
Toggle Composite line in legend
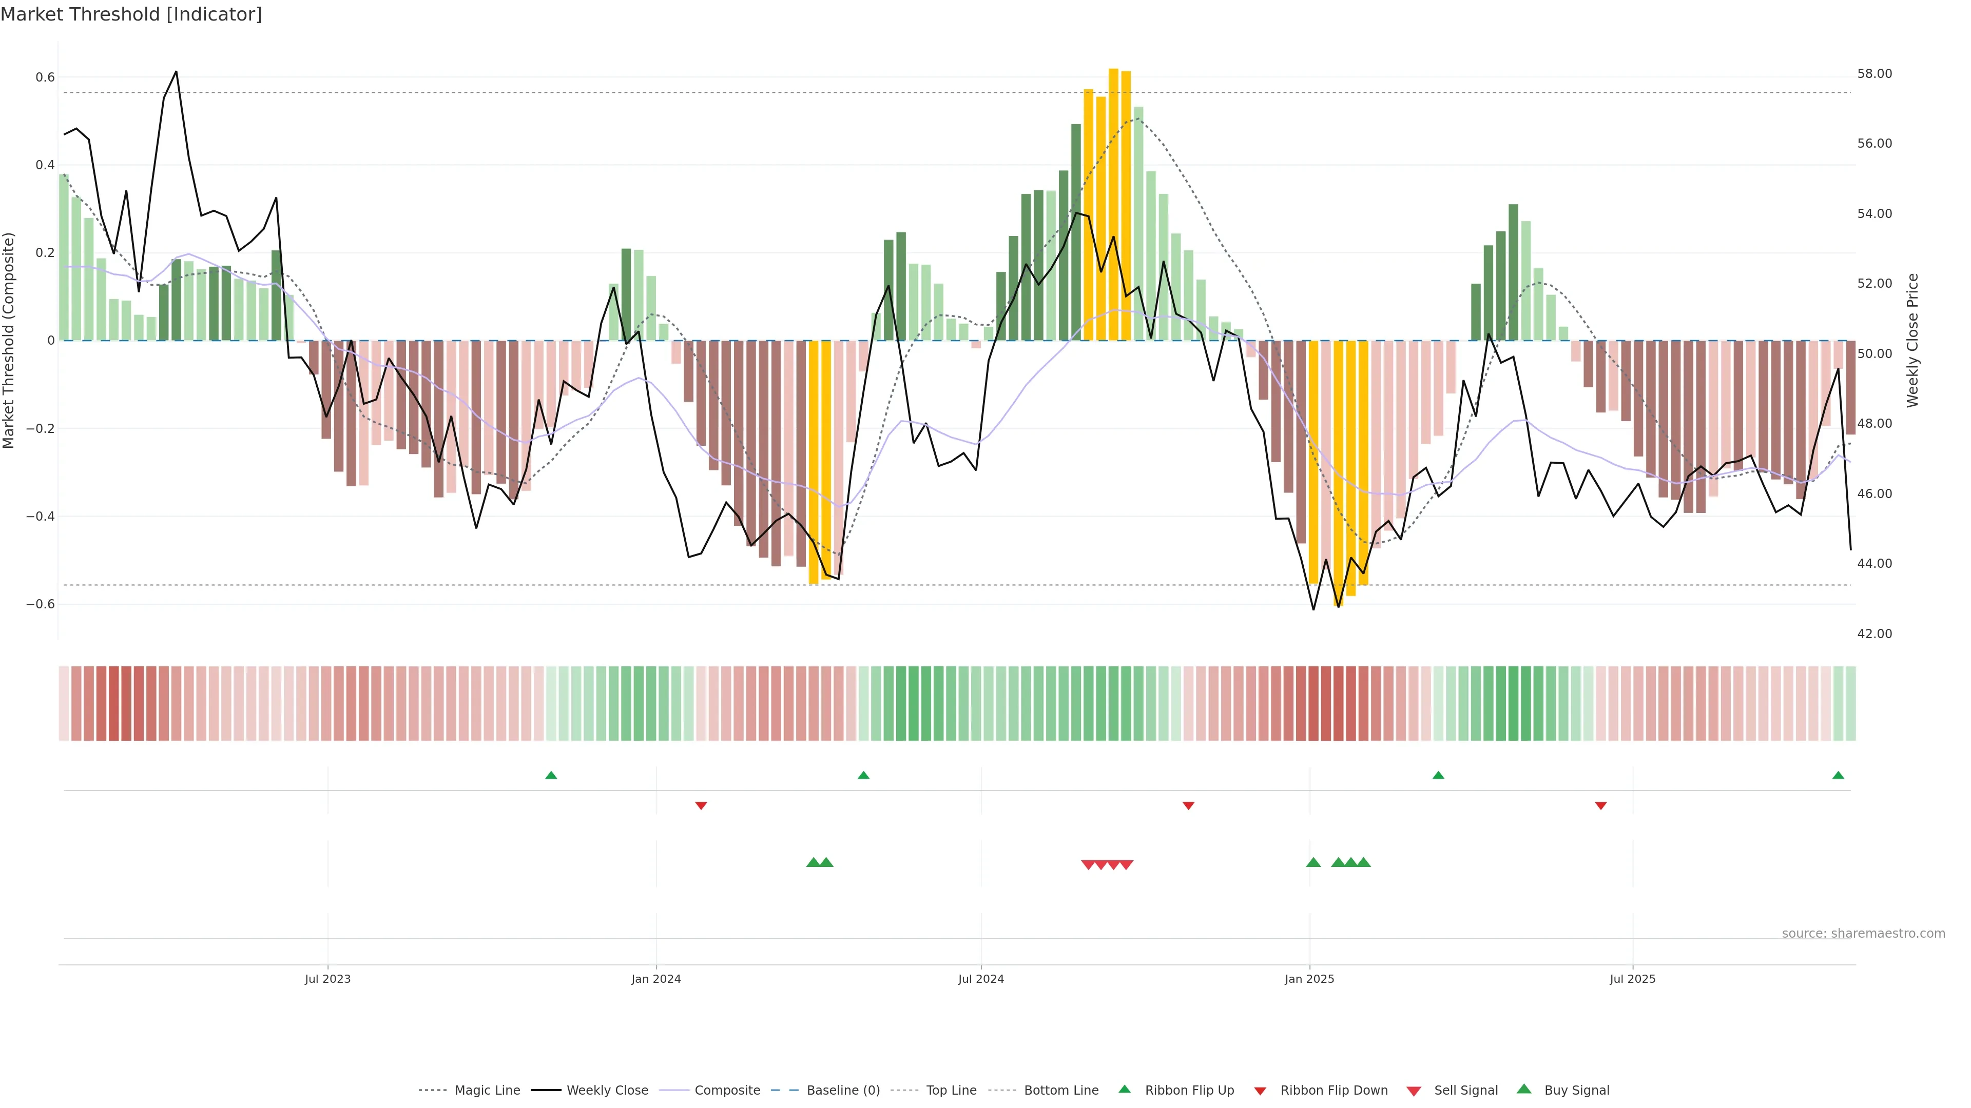click(727, 1091)
